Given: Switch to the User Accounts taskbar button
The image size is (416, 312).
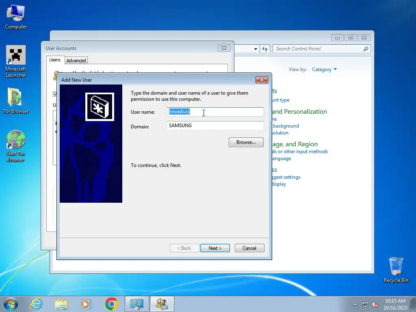Looking at the screenshot, I should [x=162, y=304].
